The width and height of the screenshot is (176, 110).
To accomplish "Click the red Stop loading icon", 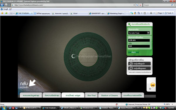I will [x=141, y=5].
